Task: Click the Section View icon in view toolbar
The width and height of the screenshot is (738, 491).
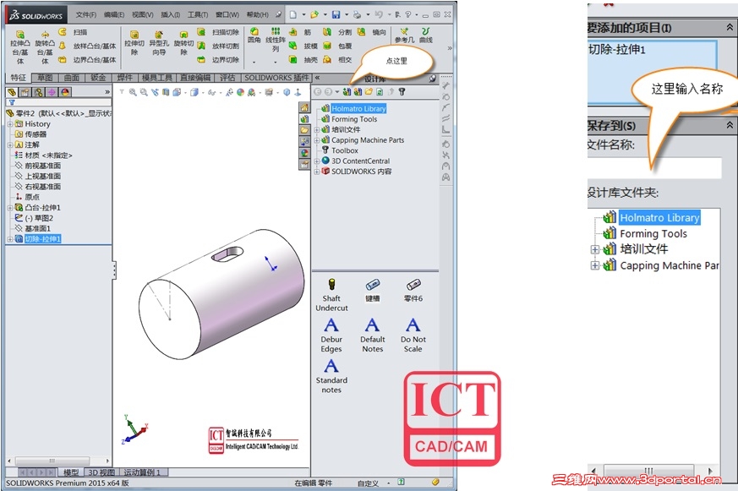Action: coord(166,92)
